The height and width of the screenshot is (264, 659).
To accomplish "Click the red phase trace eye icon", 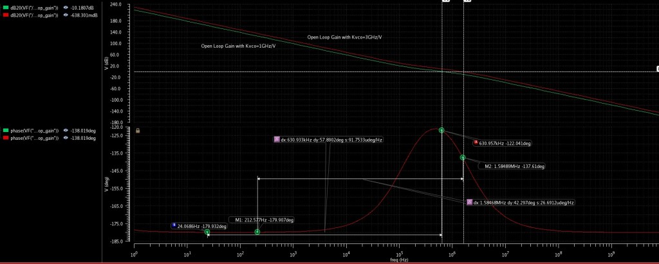I will tap(66, 137).
